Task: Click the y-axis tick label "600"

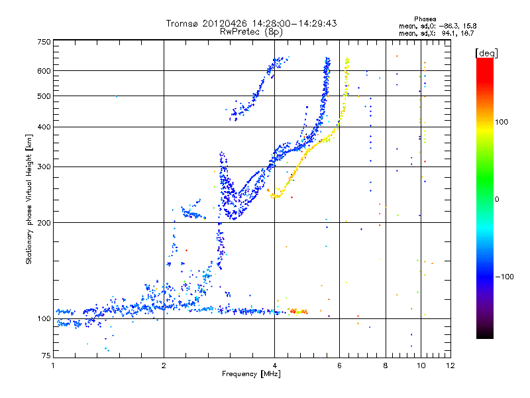Action: [x=44, y=71]
